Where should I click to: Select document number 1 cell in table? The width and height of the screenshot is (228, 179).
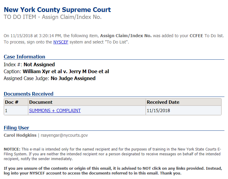(x=7, y=110)
